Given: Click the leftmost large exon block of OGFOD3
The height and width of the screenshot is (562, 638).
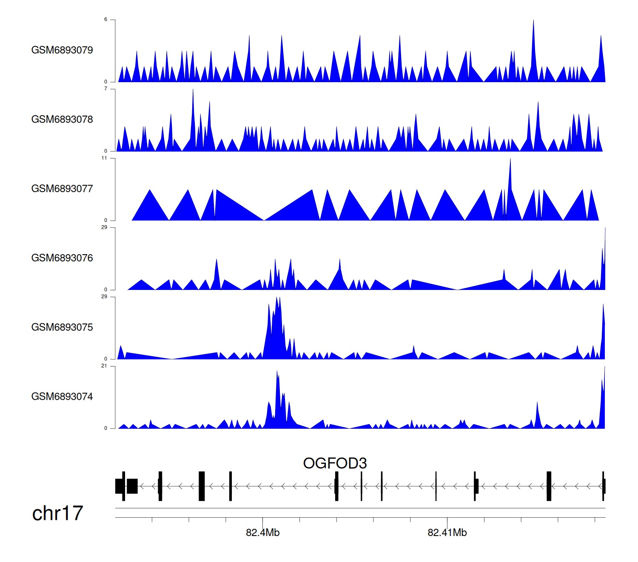Looking at the screenshot, I should [x=120, y=486].
